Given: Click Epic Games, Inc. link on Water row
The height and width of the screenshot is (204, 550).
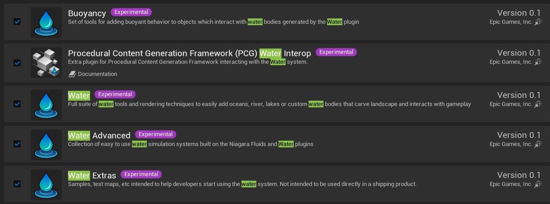Looking at the screenshot, I should 511,104.
